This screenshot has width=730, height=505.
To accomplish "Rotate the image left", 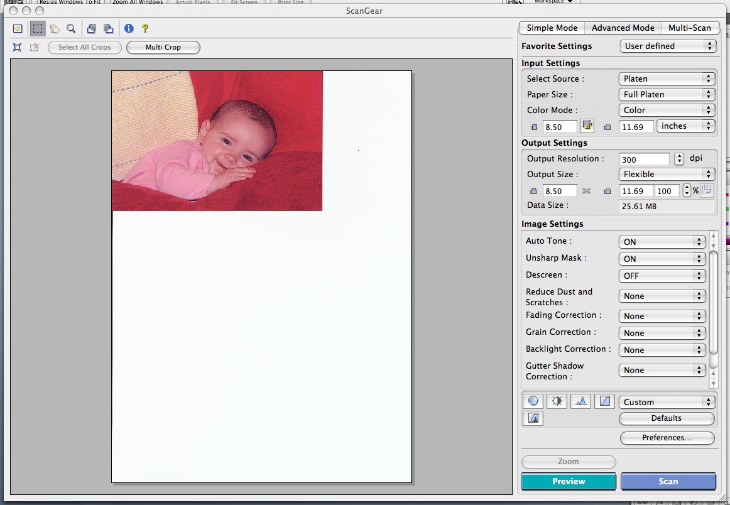I will (92, 28).
